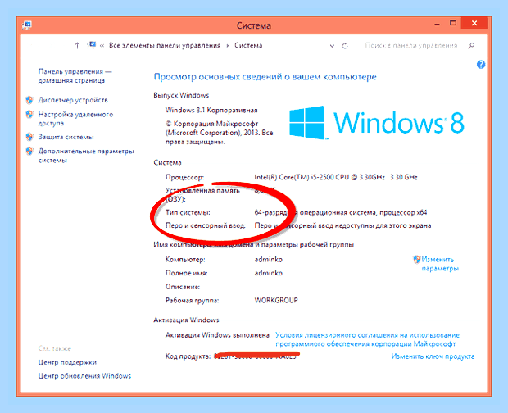Click the up arrow navigation button
Viewport: 508px width, 413px height.
point(77,46)
